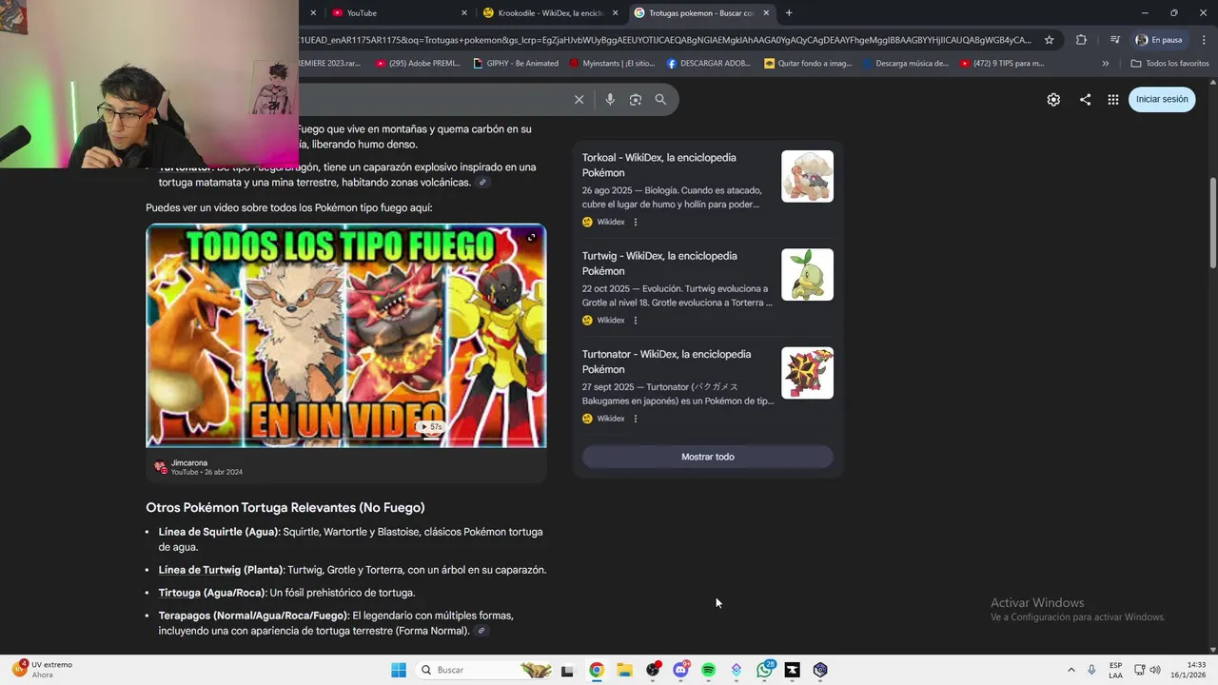Play the 'Todos los tipo fuego' video
The width and height of the screenshot is (1218, 685).
pyautogui.click(x=345, y=336)
